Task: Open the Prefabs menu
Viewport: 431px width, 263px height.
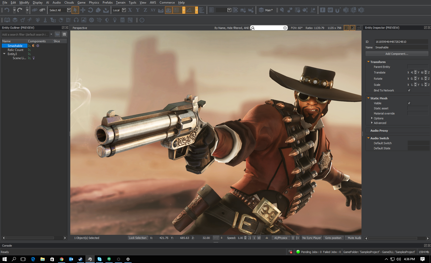Action: (x=107, y=3)
